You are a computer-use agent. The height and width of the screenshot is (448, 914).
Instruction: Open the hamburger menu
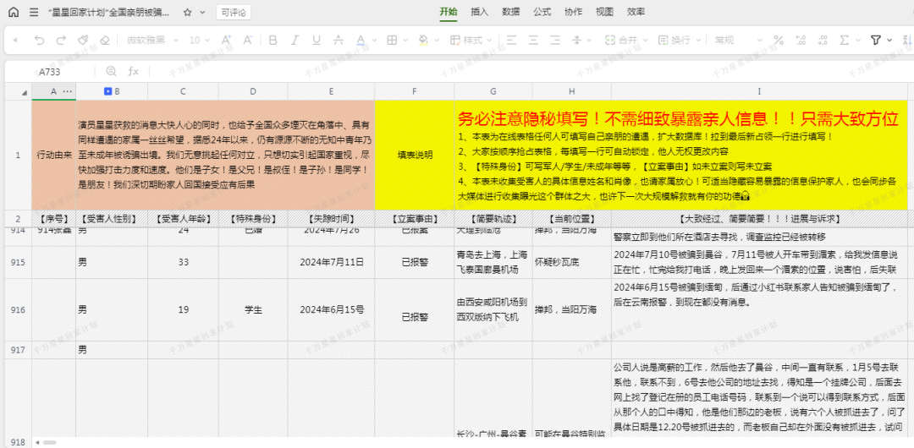(x=34, y=12)
